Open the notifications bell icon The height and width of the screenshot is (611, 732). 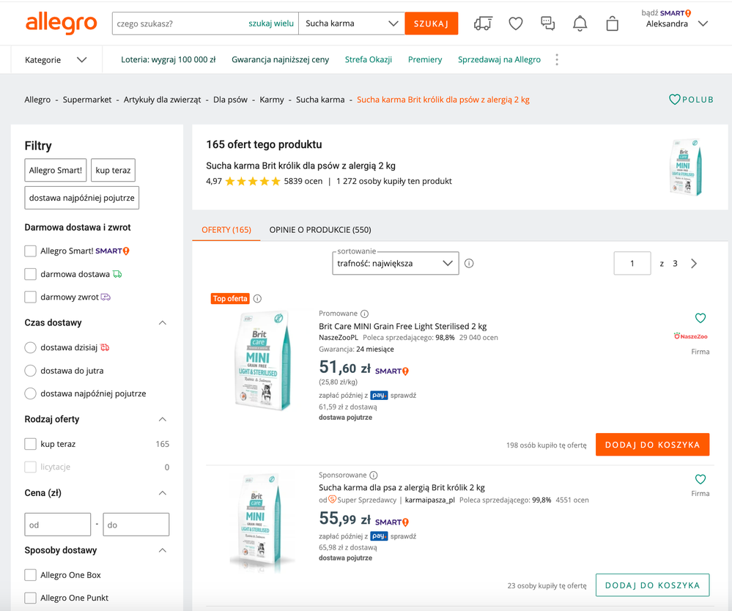click(580, 23)
